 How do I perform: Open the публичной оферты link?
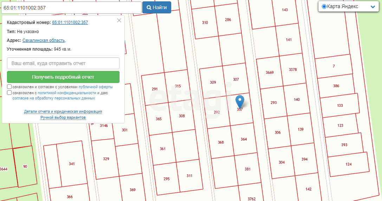pos(96,87)
